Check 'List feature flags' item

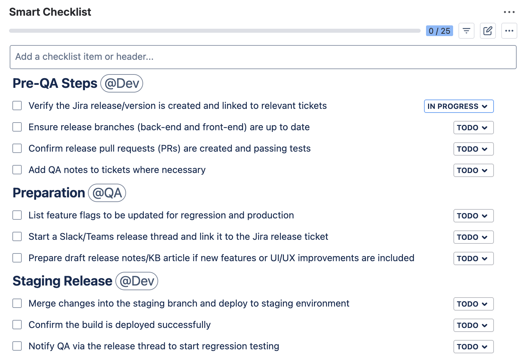tap(17, 215)
